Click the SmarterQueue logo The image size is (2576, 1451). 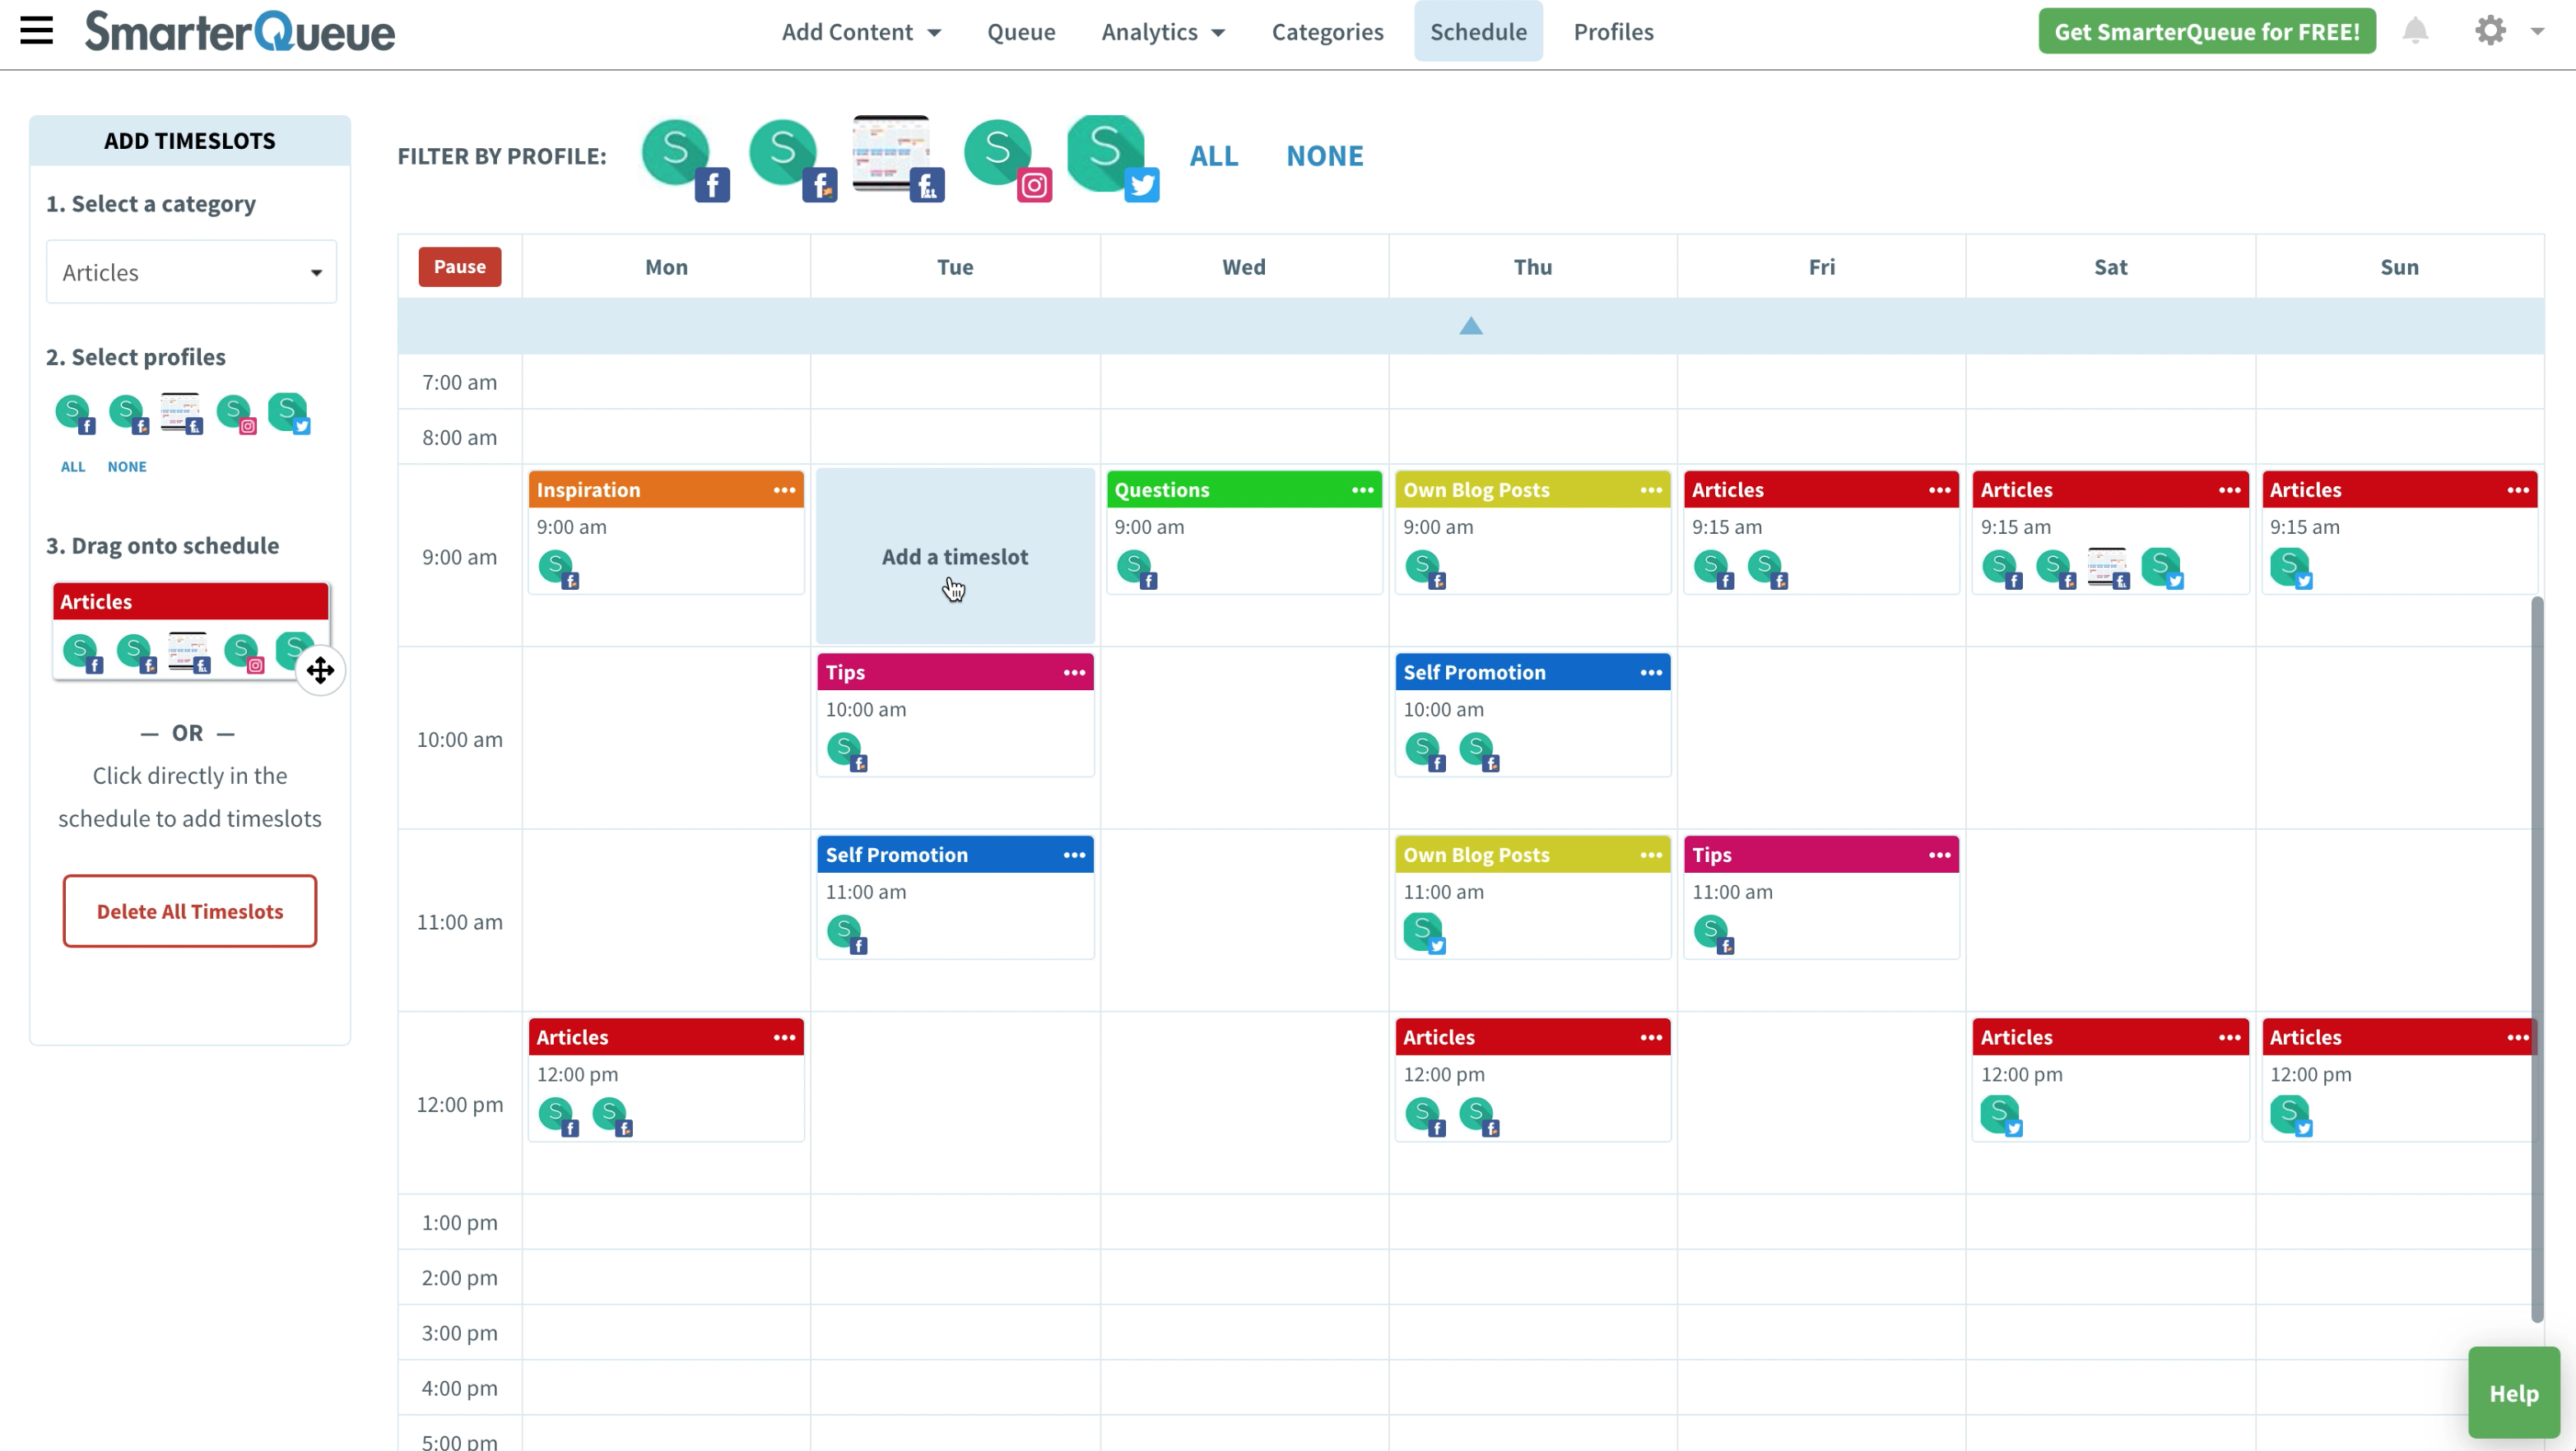pos(240,31)
